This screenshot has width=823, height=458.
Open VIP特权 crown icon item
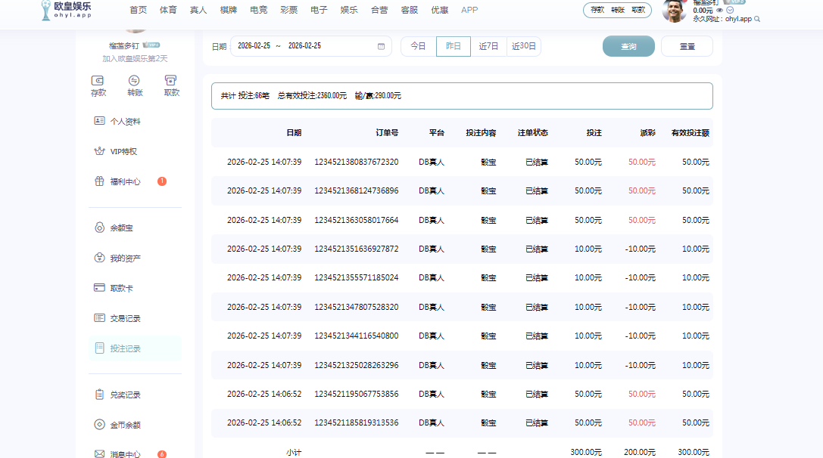pos(123,151)
